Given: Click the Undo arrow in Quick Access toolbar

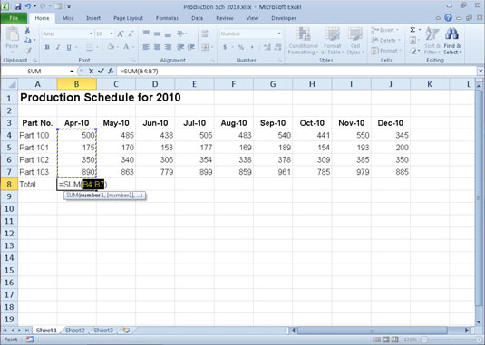Looking at the screenshot, I should [28, 6].
